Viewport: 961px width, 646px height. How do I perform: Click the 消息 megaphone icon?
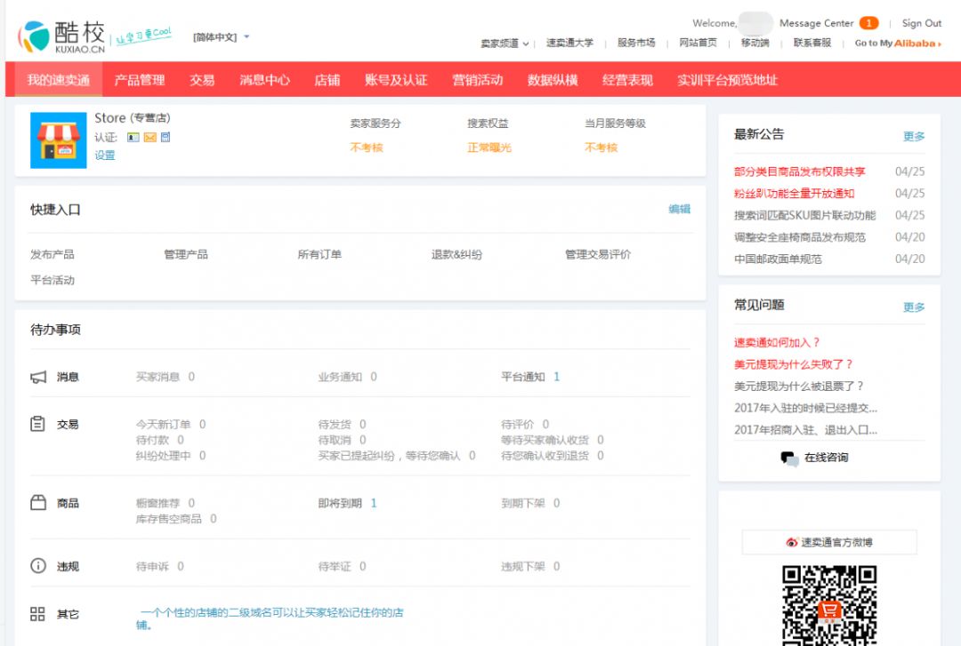tap(38, 377)
